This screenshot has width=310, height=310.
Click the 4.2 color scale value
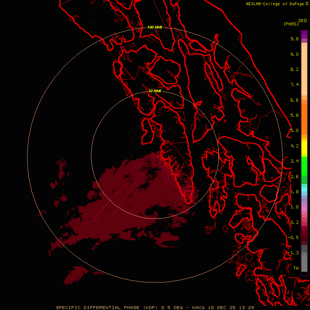click(294, 146)
